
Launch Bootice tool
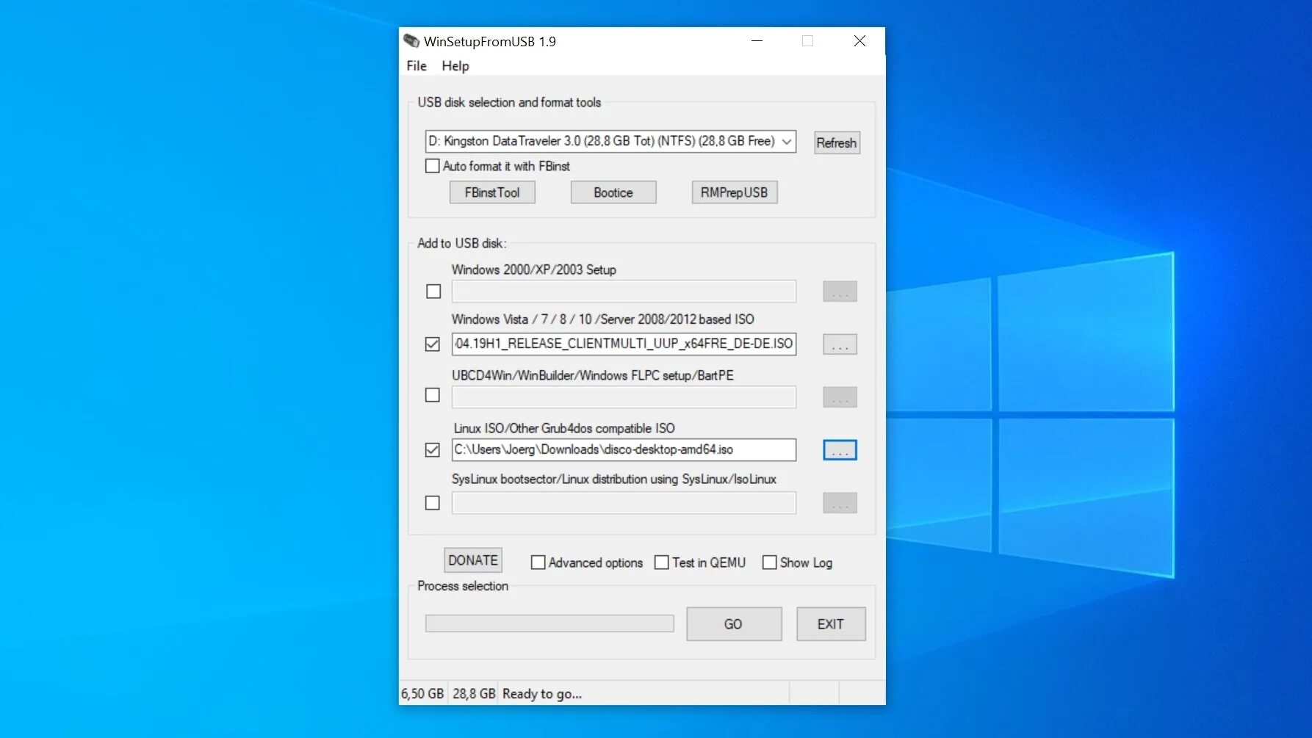click(613, 192)
